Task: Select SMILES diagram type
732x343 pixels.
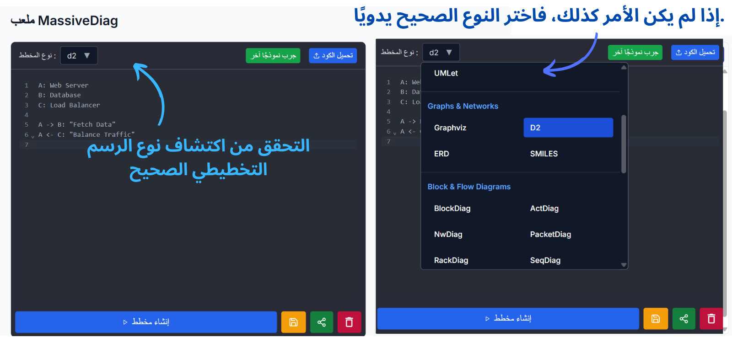Action: point(544,154)
